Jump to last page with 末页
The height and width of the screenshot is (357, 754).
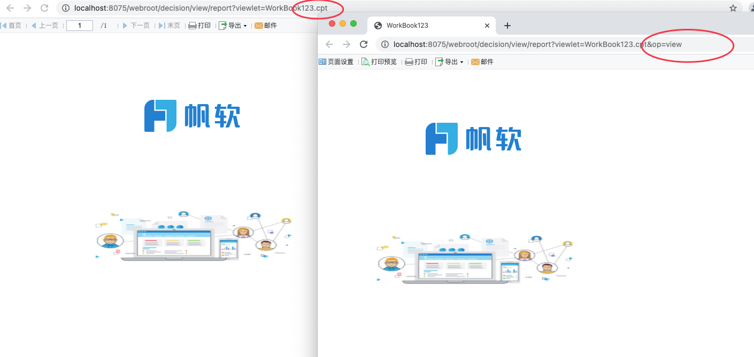click(x=170, y=26)
